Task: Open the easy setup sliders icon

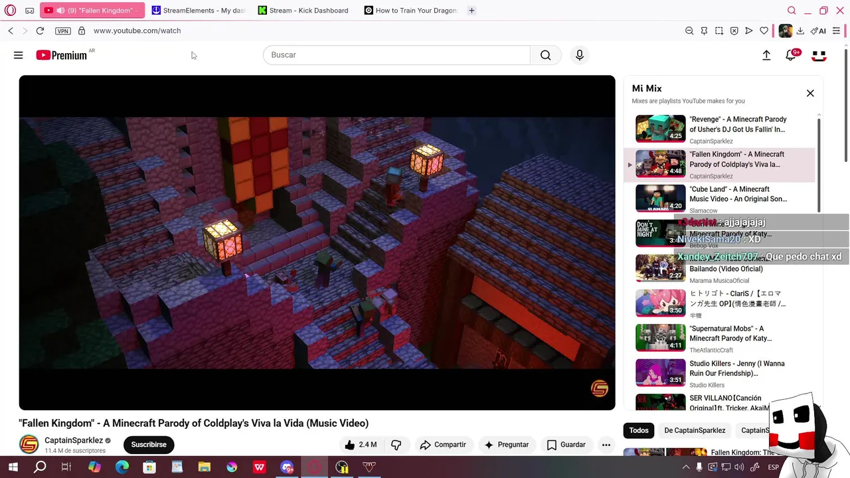Action: coord(836,31)
